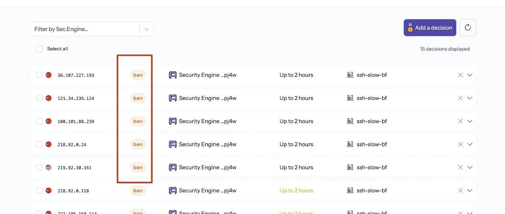This screenshot has width=505, height=214.
Task: Click Add a decision button
Action: pos(430,28)
